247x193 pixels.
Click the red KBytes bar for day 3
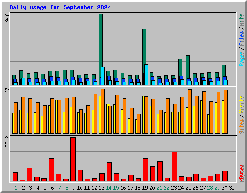pyautogui.click(x=29, y=175)
